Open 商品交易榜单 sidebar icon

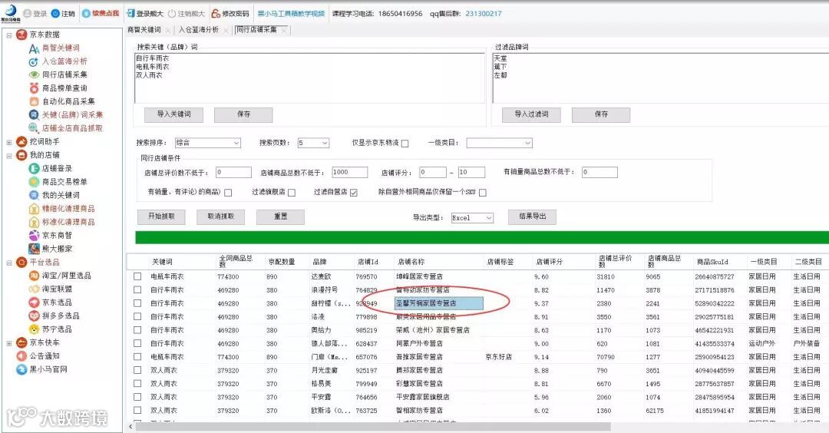34,182
